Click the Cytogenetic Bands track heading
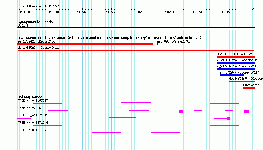The width and height of the screenshot is (263, 150). (35, 22)
